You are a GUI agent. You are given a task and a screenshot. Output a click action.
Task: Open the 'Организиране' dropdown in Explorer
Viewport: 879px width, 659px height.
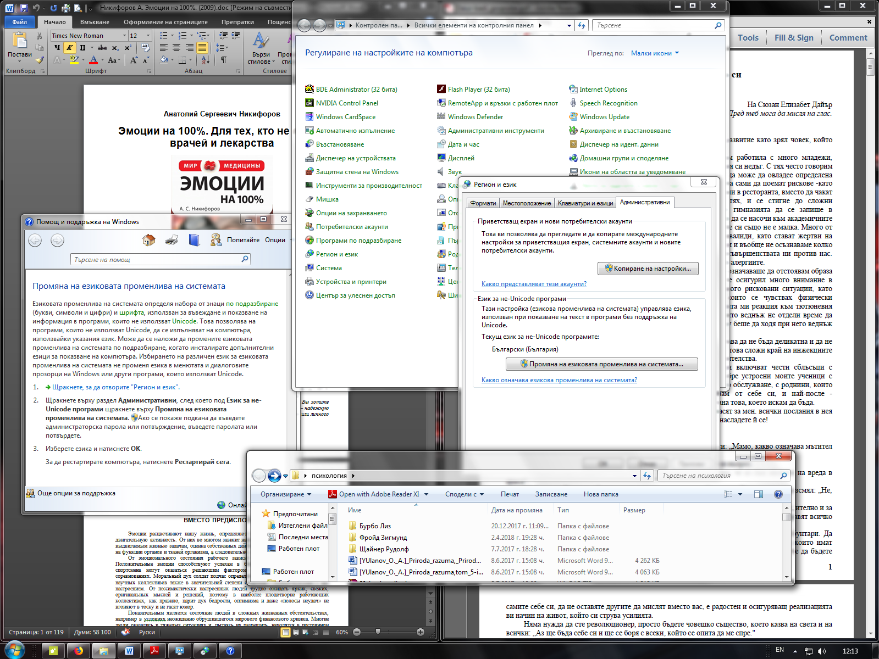tap(286, 494)
